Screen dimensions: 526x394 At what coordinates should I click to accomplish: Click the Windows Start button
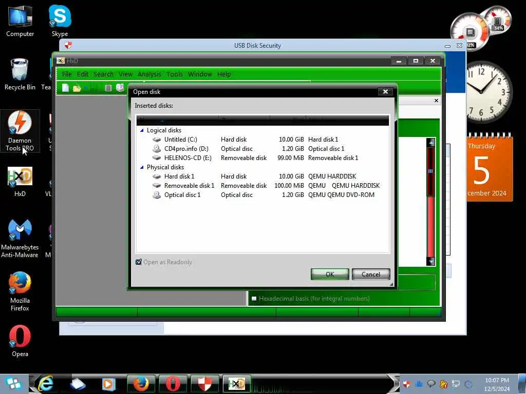(13, 384)
